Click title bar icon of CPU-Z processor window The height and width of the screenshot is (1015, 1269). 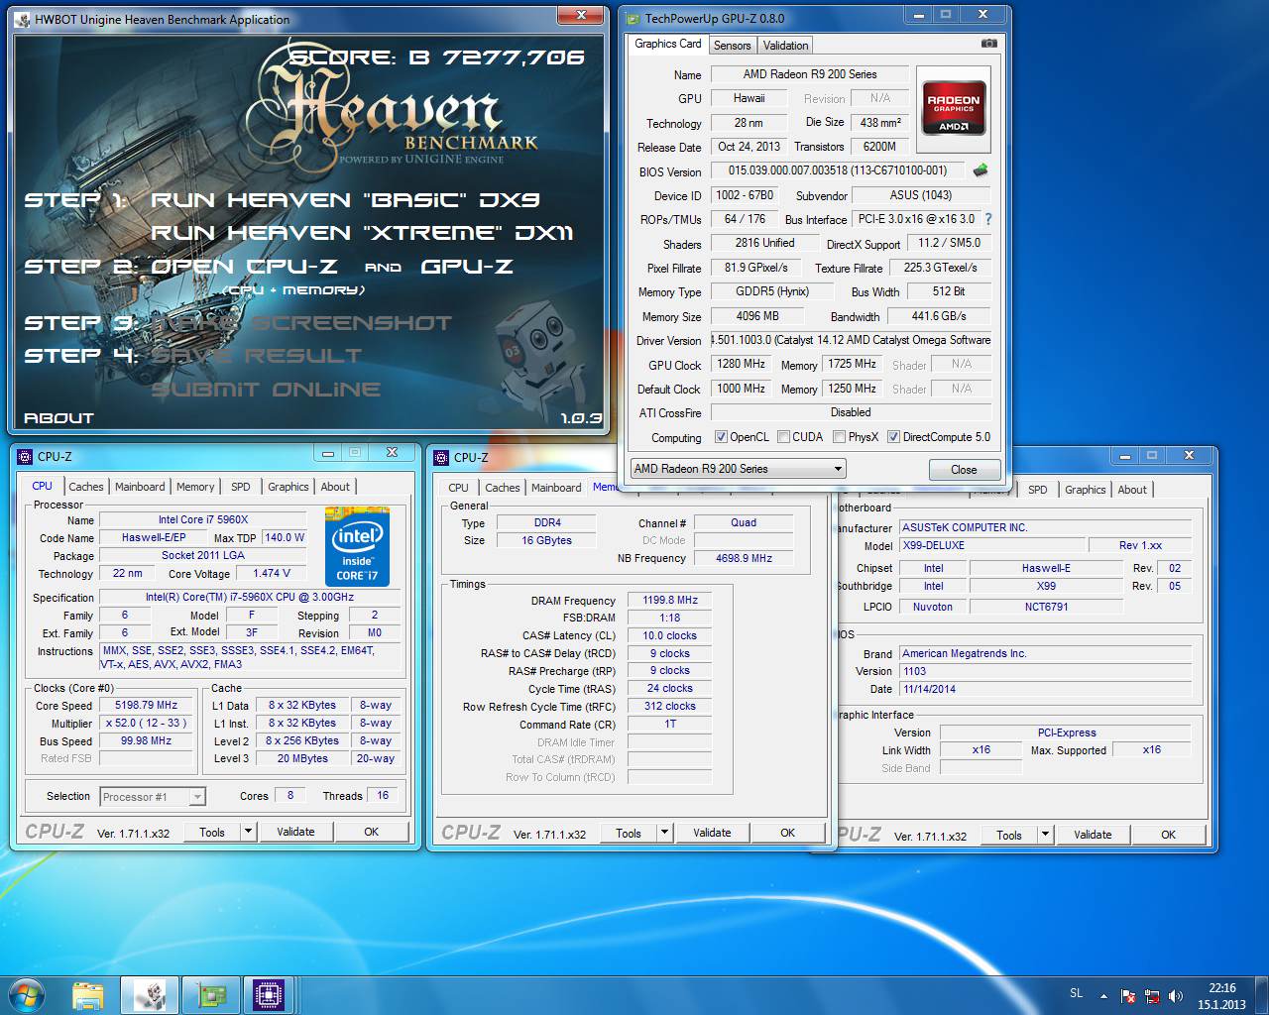pos(25,456)
